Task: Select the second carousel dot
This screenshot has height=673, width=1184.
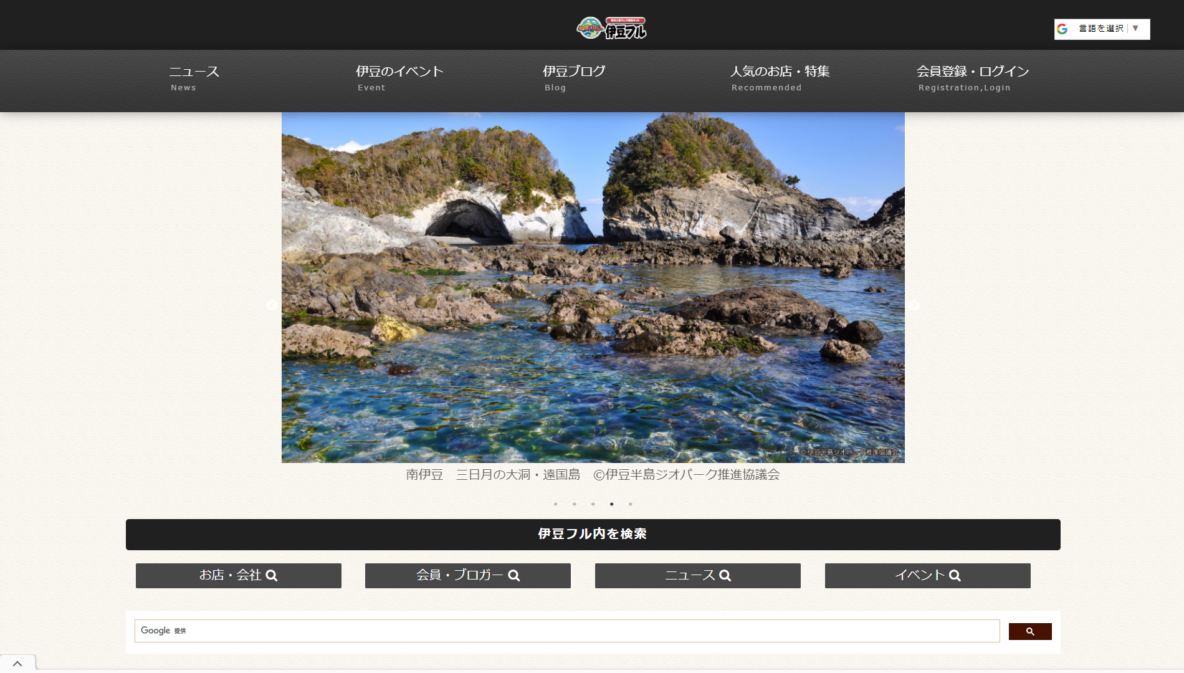Action: pos(575,504)
